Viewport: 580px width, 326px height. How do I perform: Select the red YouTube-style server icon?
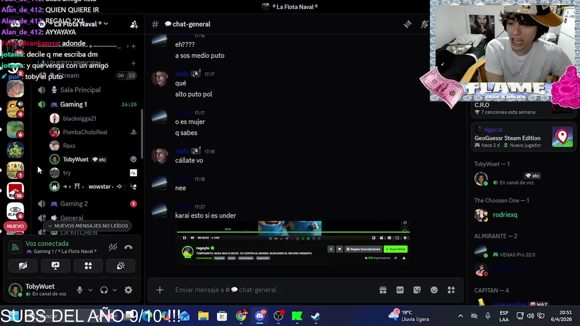pos(15,190)
